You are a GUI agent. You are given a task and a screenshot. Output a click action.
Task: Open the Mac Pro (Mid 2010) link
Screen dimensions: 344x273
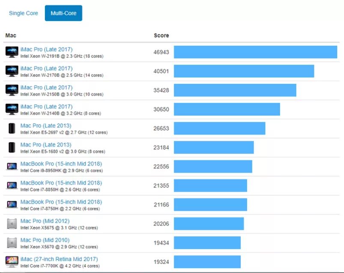[45, 240]
